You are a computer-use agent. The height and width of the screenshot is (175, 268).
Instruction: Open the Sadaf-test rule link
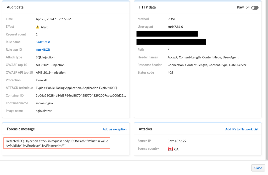pyautogui.click(x=43, y=42)
